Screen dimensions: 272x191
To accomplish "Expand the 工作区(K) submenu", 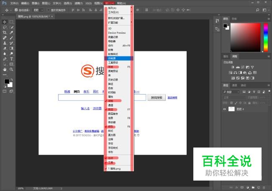I will tap(119, 12).
